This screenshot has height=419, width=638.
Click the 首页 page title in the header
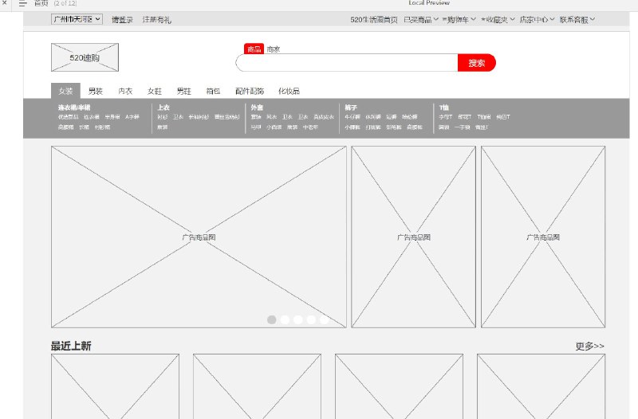tap(41, 3)
